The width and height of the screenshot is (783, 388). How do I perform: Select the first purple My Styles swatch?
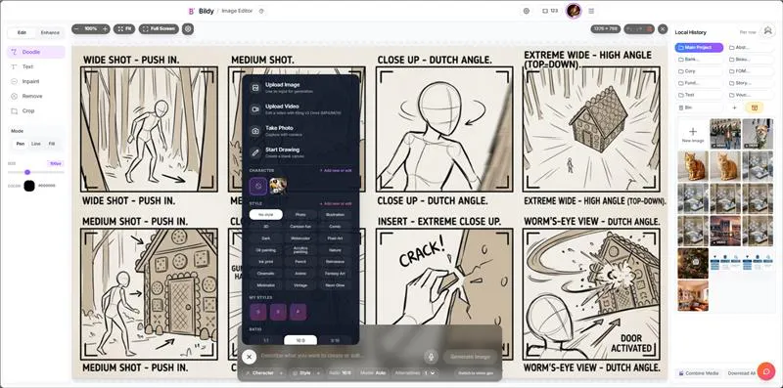point(258,312)
